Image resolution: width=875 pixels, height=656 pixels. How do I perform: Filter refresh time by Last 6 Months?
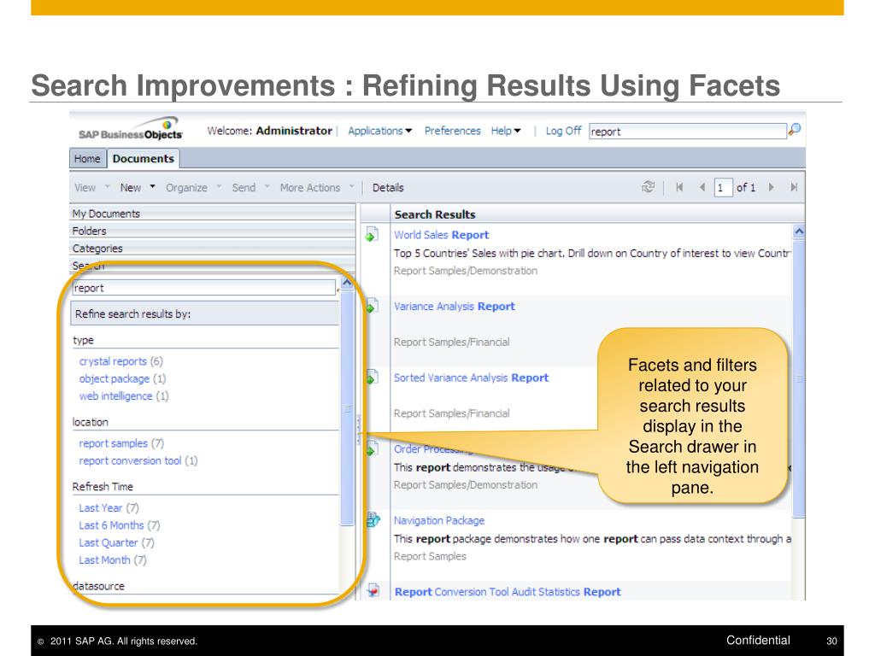[x=111, y=525]
